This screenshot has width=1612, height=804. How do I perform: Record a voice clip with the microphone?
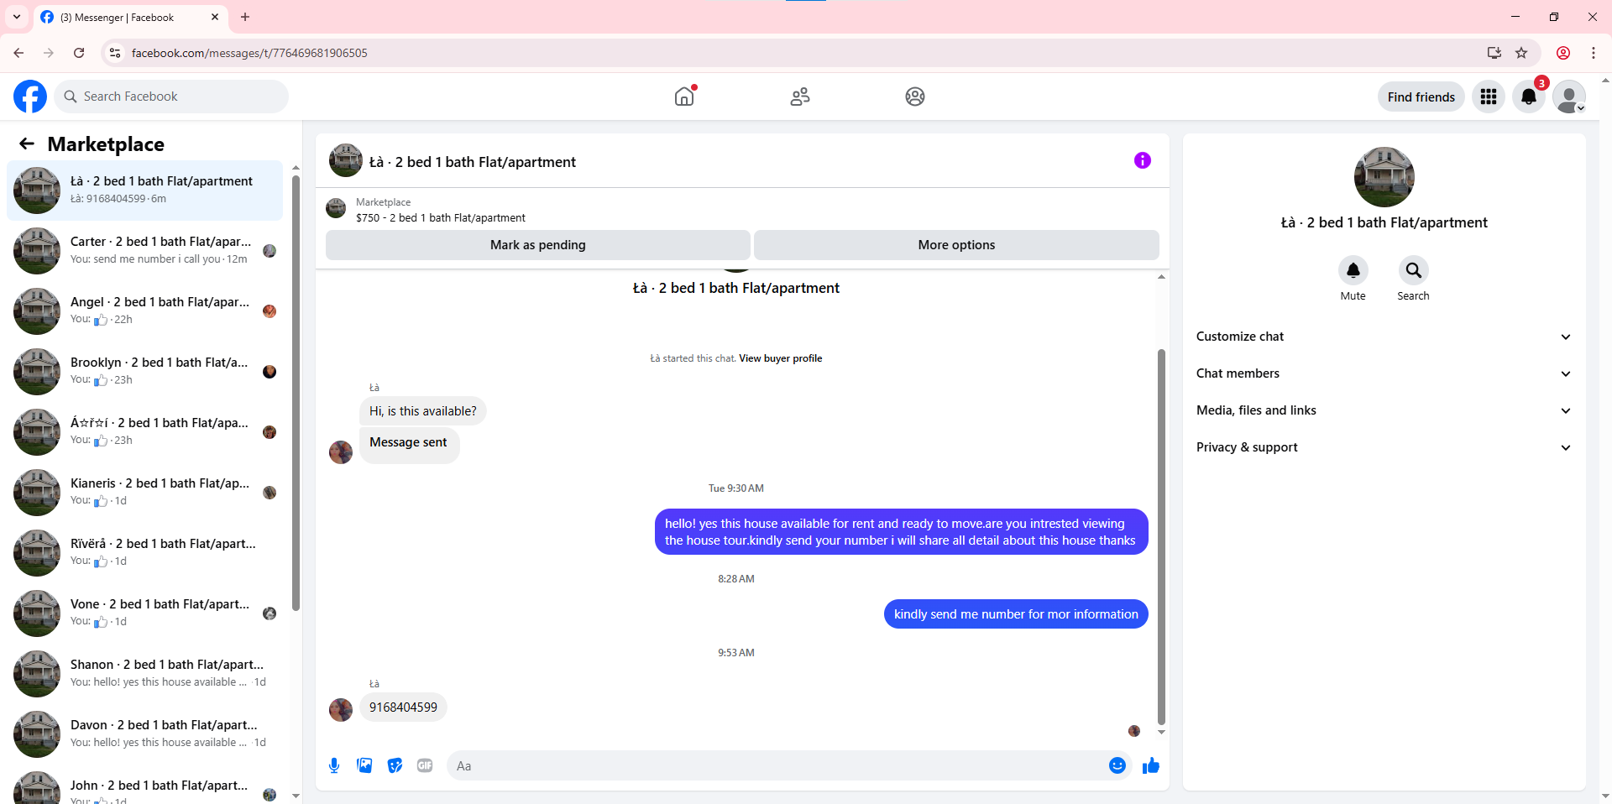(x=334, y=765)
